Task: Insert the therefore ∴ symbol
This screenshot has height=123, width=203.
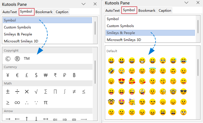Action: pyautogui.click(x=27, y=103)
